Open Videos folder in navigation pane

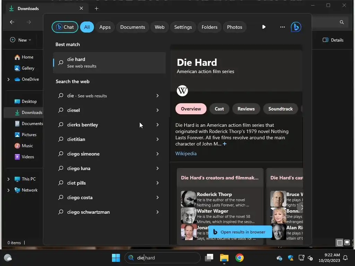coord(24,157)
